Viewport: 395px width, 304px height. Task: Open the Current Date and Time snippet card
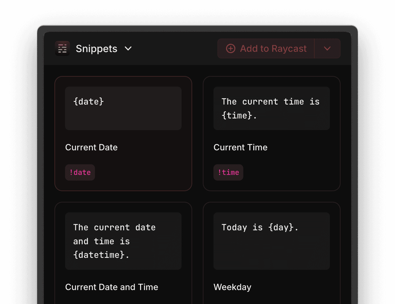pyautogui.click(x=123, y=252)
